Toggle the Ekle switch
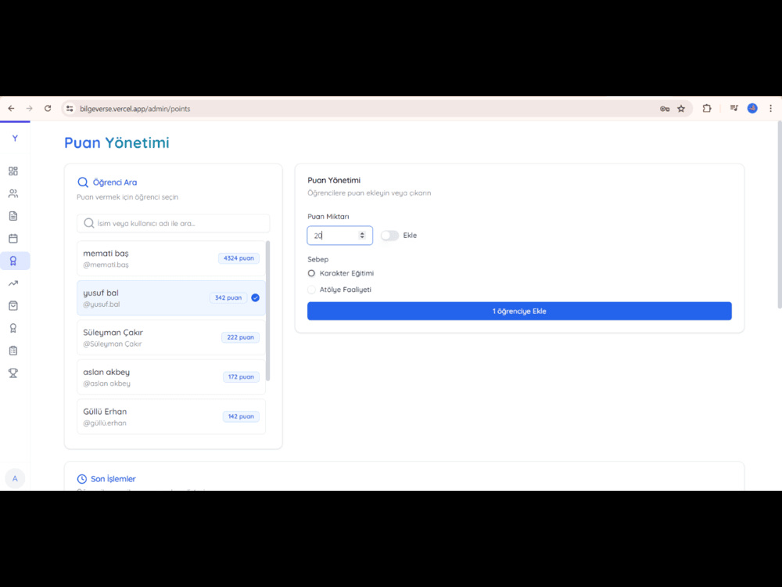The height and width of the screenshot is (587, 782). pos(390,236)
